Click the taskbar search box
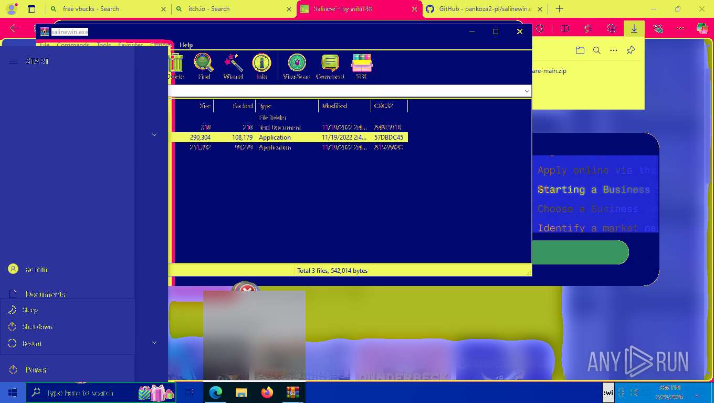 [101, 393]
